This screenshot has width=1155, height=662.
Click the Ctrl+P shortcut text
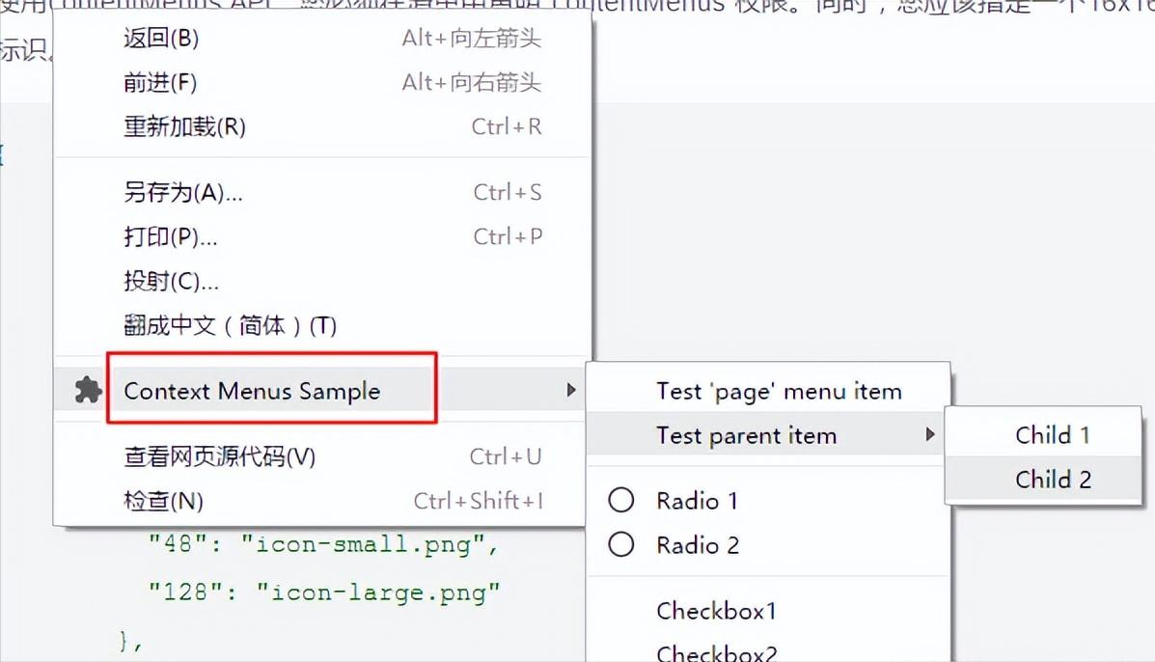pyautogui.click(x=508, y=236)
